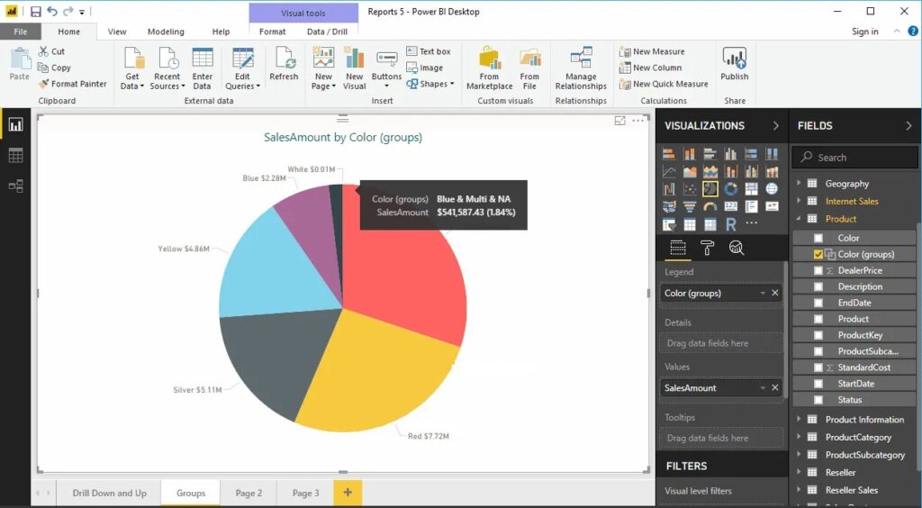The image size is (922, 508).
Task: Click the Undo arrow in title bar
Action: (51, 11)
